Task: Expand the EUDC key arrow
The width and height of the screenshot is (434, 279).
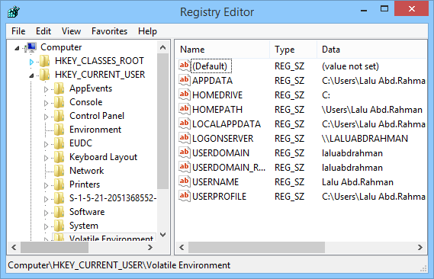Action: coord(47,144)
